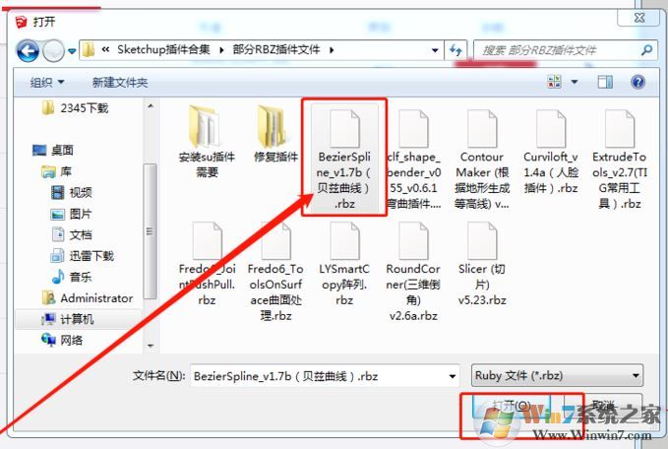
Task: Select Administrator in navigation pane
Action: pyautogui.click(x=88, y=298)
